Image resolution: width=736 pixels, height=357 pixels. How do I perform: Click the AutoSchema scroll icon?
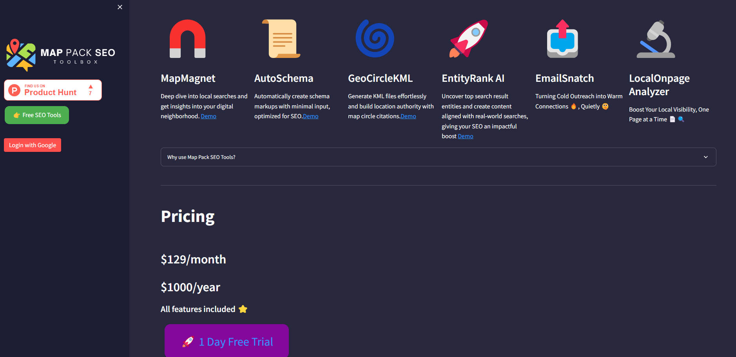281,39
